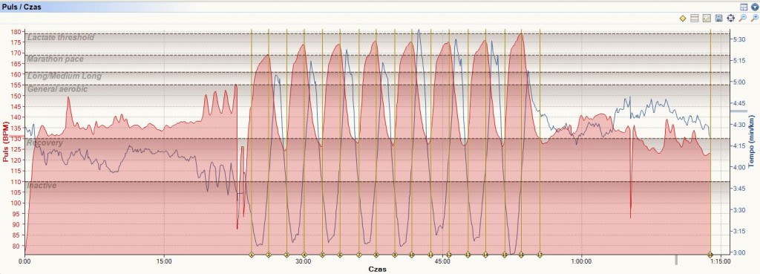Click the 15:00 time axis tick
Image resolution: width=760 pixels, height=274 pixels.
(x=164, y=261)
